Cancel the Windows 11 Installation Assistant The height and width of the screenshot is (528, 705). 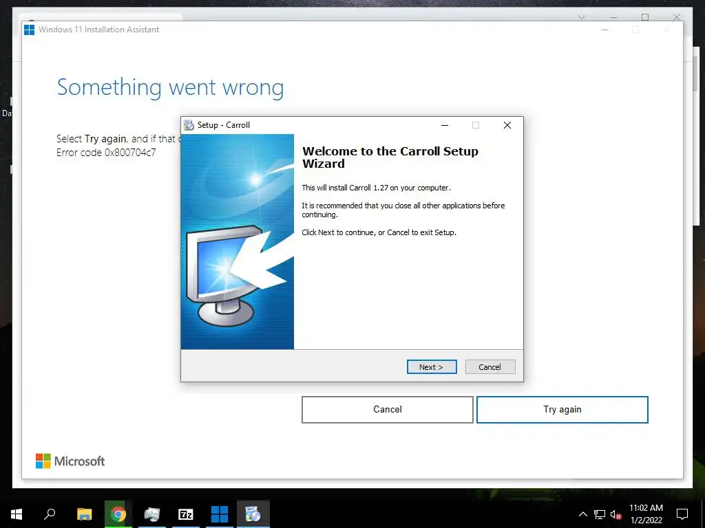(387, 410)
